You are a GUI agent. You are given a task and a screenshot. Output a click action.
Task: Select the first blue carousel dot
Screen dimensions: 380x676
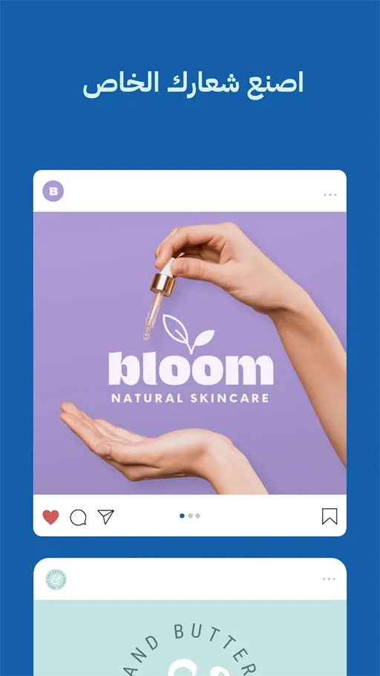point(183,516)
